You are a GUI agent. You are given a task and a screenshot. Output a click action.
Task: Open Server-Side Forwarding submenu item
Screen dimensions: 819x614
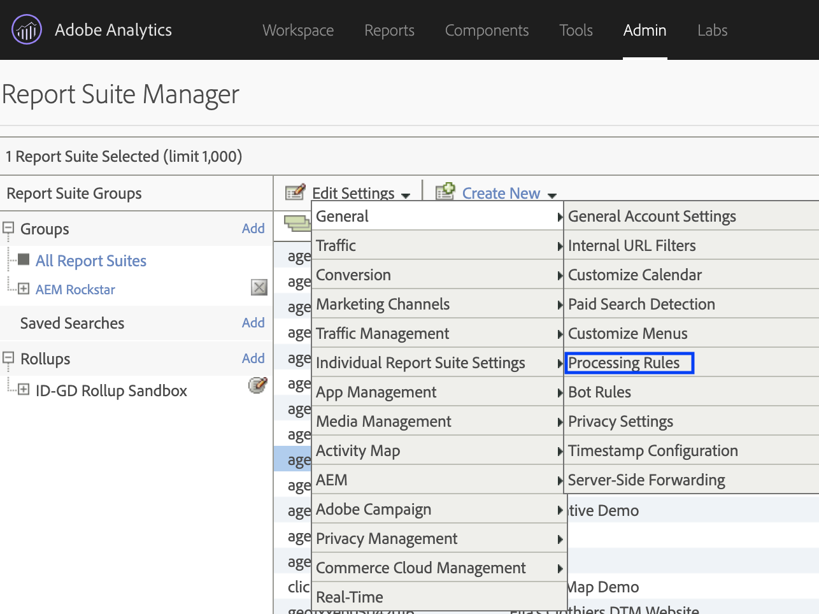click(x=692, y=480)
